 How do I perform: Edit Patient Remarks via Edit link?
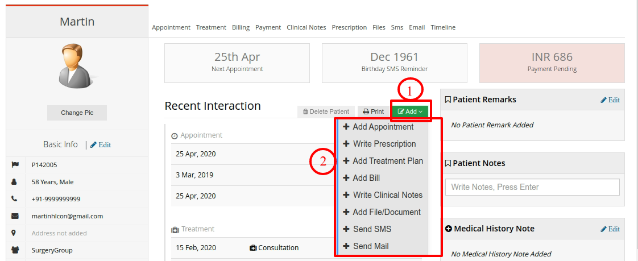point(610,100)
